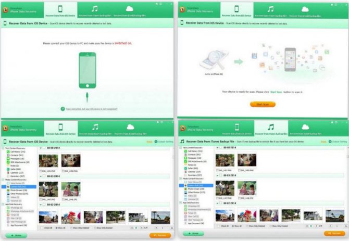Select SMS Attachments in the iOS Device results sidebar
This screenshot has width=349, height=241.
click(x=18, y=162)
